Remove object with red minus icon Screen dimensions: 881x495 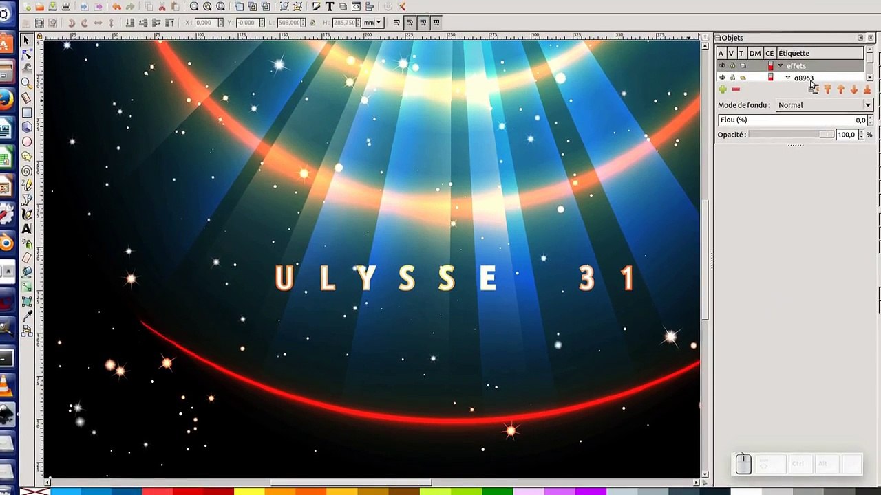point(736,89)
